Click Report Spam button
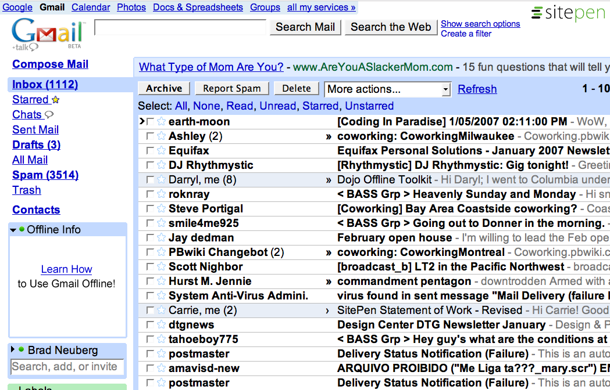 point(232,88)
